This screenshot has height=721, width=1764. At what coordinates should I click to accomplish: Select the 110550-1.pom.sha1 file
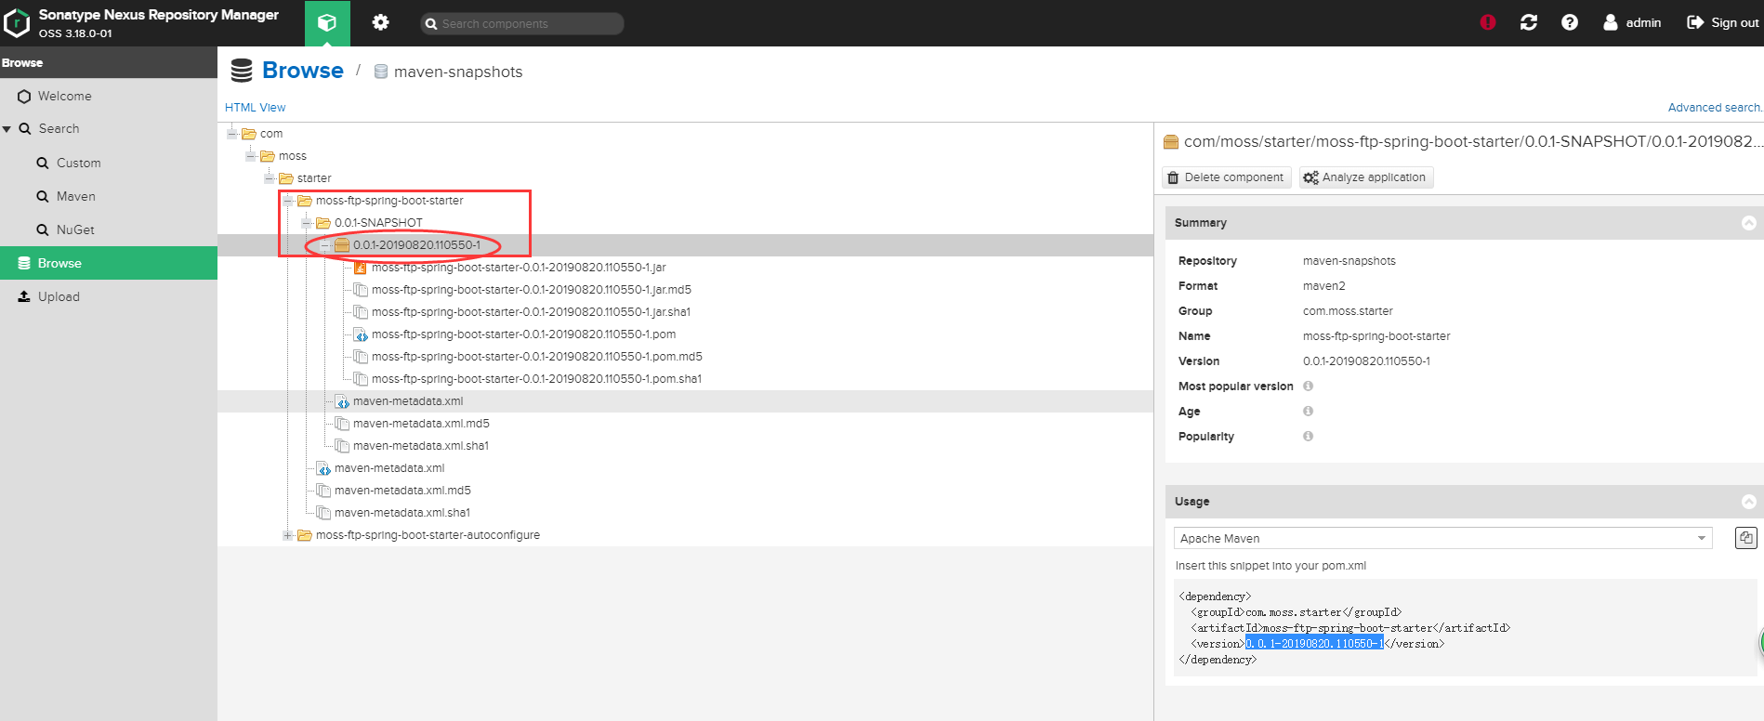tap(536, 379)
